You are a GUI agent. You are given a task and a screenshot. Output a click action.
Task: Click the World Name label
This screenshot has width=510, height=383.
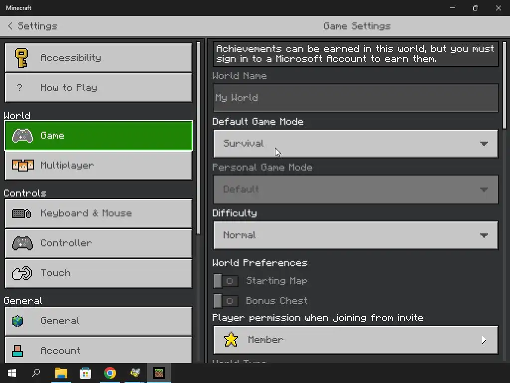tap(240, 76)
